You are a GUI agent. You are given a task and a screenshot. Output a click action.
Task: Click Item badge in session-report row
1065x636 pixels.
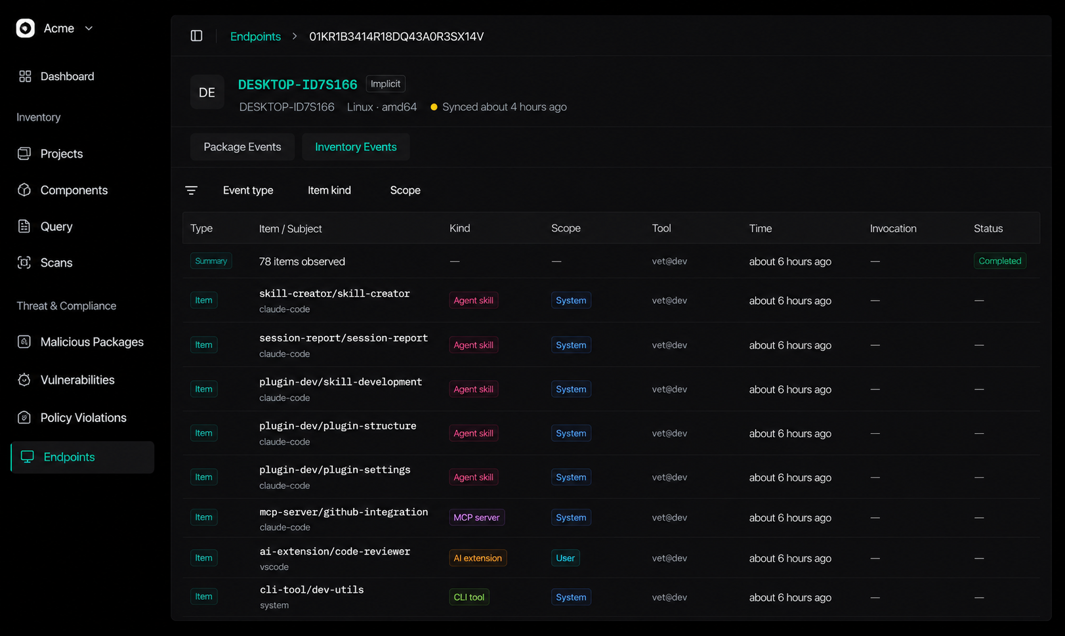tap(203, 345)
